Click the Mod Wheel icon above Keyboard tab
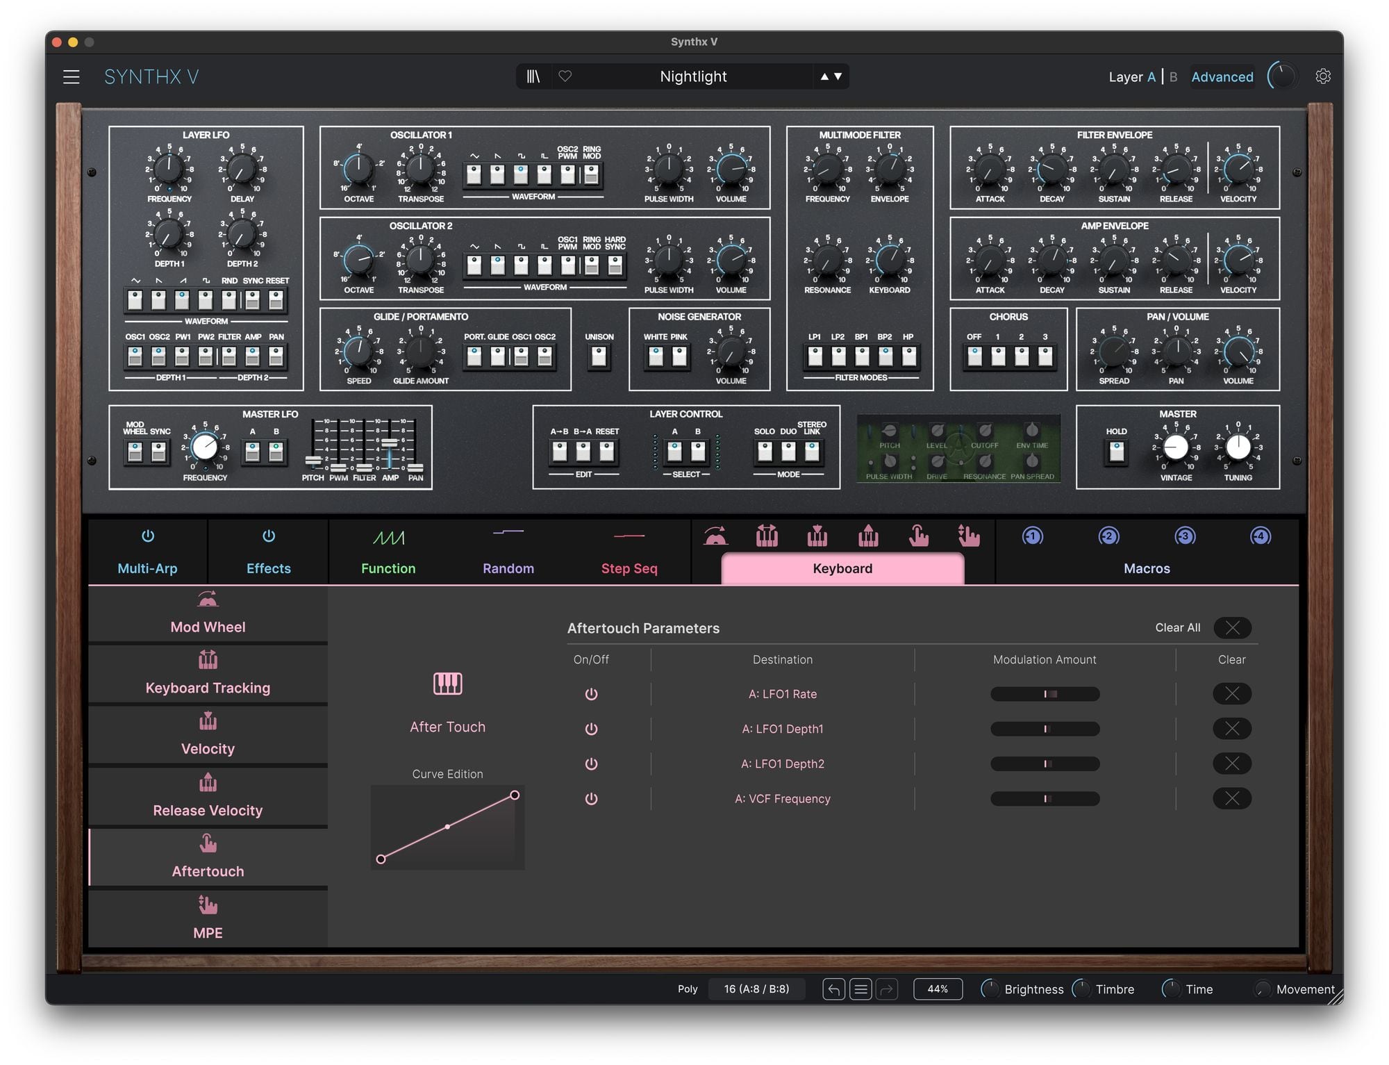The height and width of the screenshot is (1065, 1389). [x=715, y=536]
